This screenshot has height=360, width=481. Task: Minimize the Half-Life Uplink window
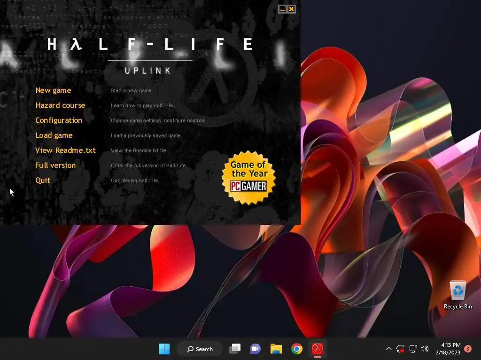coord(282,9)
